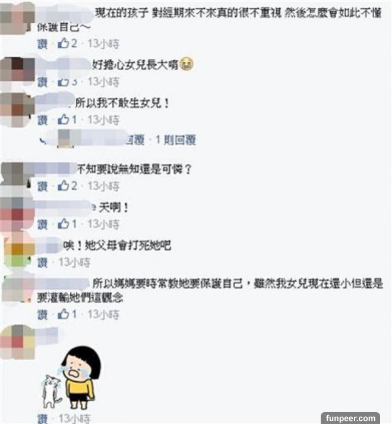
Task: Click thumbs-up icon under 不知要說無知還是可憐 comment
Action: coord(63,186)
